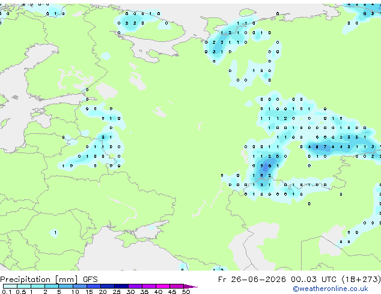
Task: Click the legend label '0.1'
Action: point(7,292)
